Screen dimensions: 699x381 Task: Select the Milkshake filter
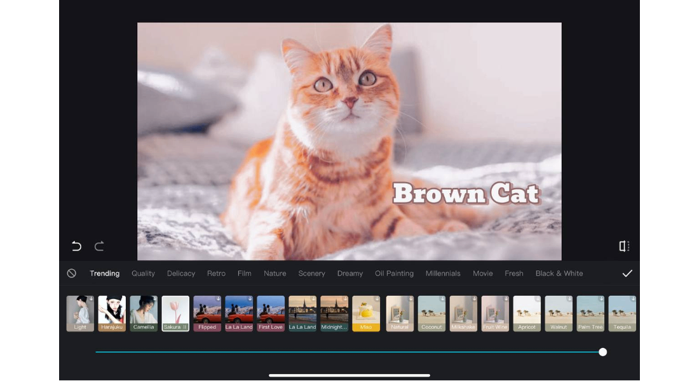(463, 313)
